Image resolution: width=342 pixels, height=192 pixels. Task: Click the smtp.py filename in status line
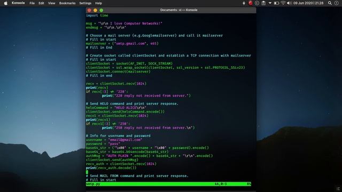(93, 184)
